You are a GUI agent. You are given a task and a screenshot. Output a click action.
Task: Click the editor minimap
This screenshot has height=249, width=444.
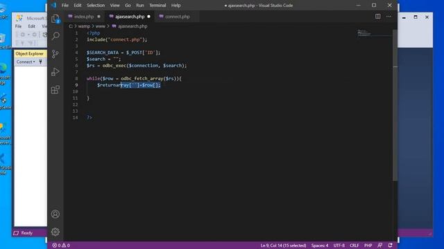(x=375, y=33)
